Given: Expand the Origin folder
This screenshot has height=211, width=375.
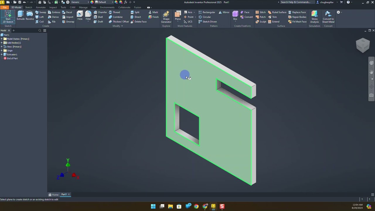Looking at the screenshot, I should pos(1,51).
